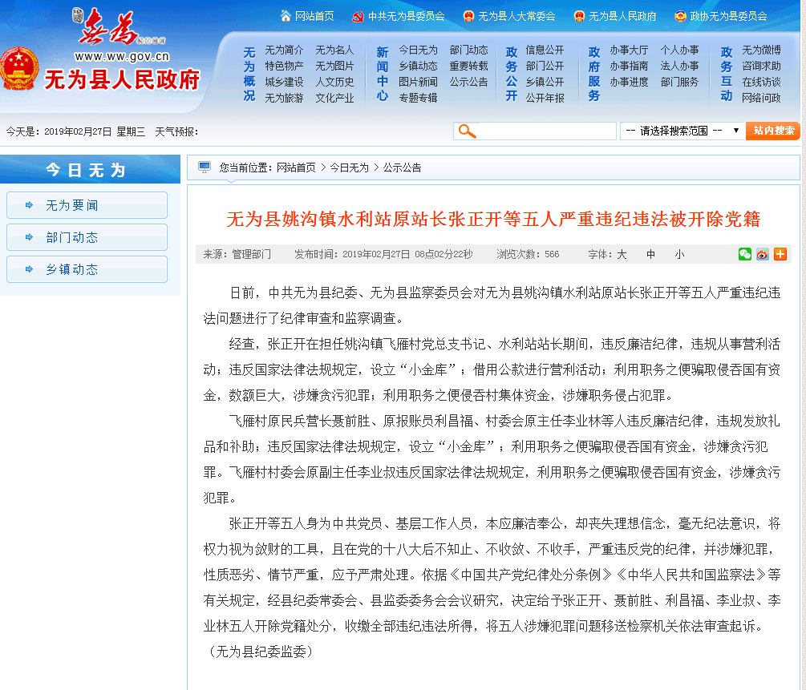Click the 政协无为县委员会 top link

(728, 17)
